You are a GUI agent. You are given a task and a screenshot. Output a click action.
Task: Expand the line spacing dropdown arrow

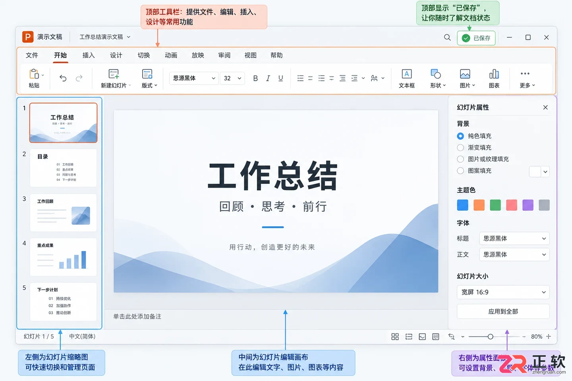pyautogui.click(x=363, y=78)
